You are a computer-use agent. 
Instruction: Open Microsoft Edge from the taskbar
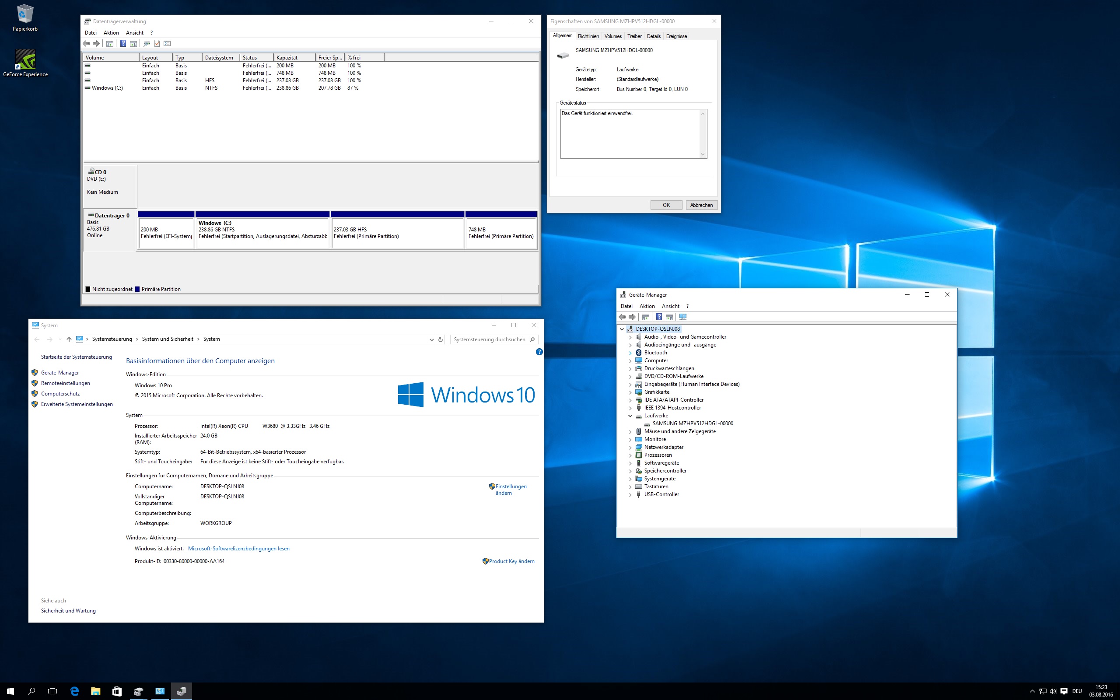click(74, 691)
